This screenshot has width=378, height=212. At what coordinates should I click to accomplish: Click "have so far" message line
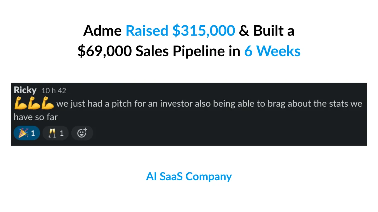click(x=36, y=117)
